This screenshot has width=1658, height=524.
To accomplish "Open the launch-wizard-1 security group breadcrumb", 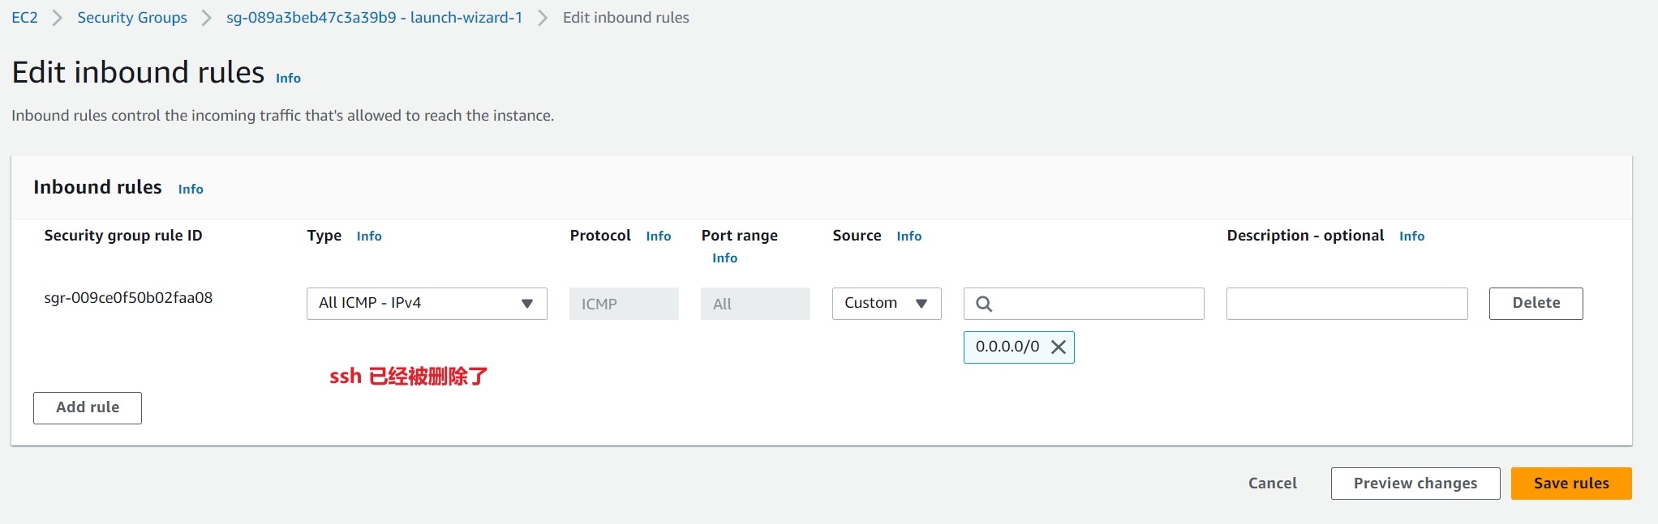I will (x=374, y=18).
